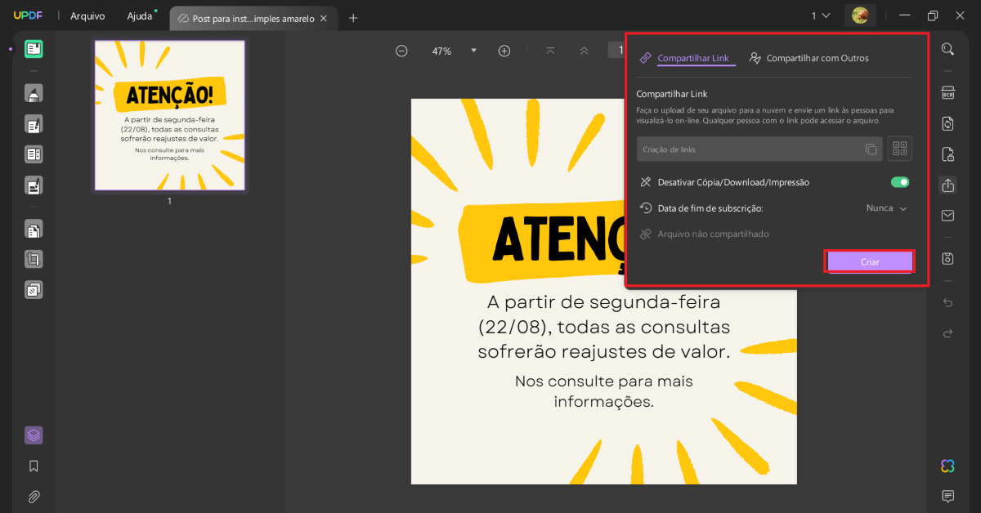Select the Reader mode tool
Viewport: 981px width, 513px height.
click(x=34, y=49)
